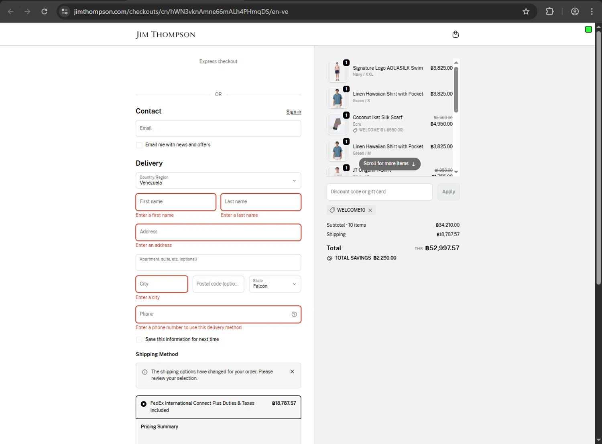Viewport: 602px width, 444px height.
Task: Go back with the browser back arrow
Action: point(11,12)
